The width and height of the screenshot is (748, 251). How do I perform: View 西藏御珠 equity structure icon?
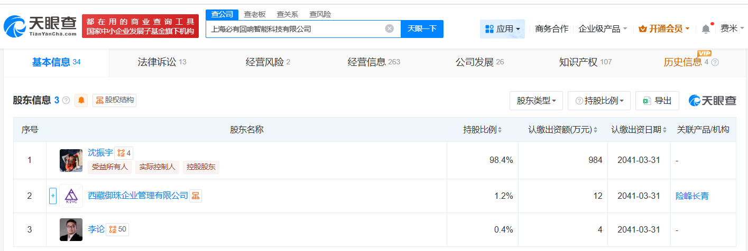[196, 196]
